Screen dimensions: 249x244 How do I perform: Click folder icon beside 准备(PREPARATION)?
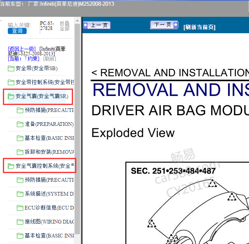click(20, 124)
